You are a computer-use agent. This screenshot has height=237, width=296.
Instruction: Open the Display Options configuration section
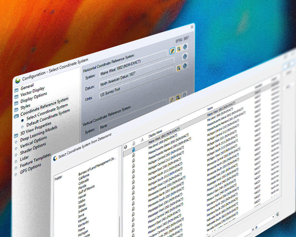(34, 98)
